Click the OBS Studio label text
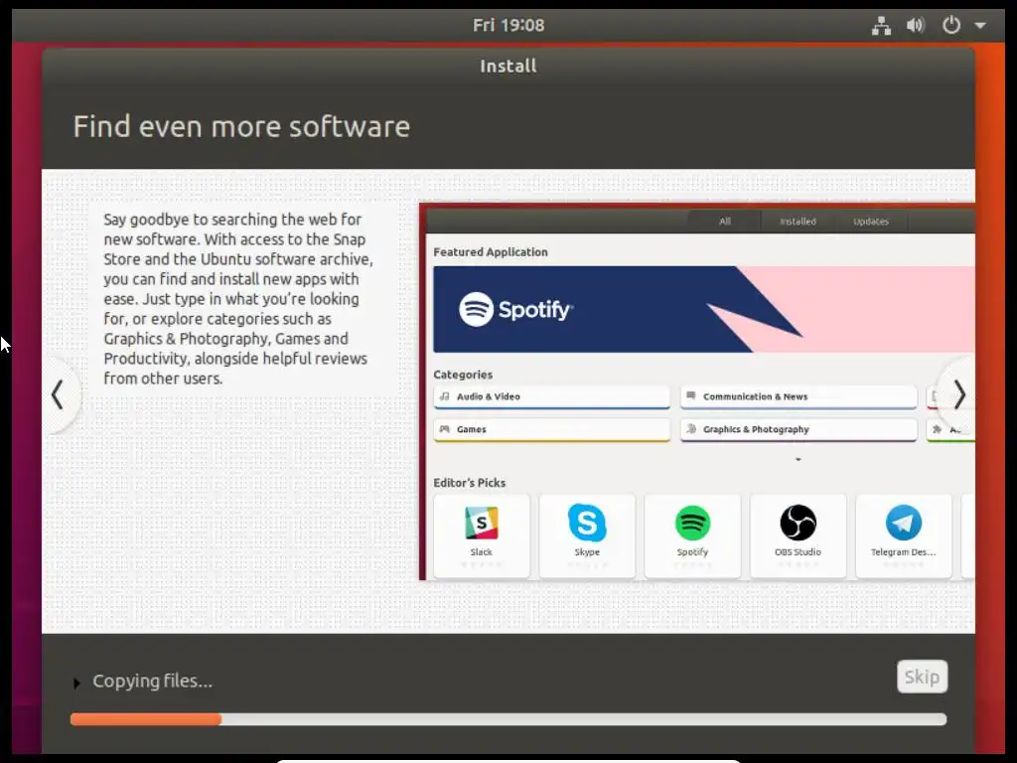This screenshot has width=1017, height=763. pyautogui.click(x=798, y=552)
